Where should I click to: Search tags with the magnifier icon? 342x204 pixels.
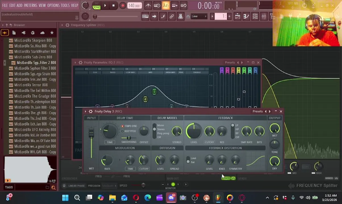point(53,187)
